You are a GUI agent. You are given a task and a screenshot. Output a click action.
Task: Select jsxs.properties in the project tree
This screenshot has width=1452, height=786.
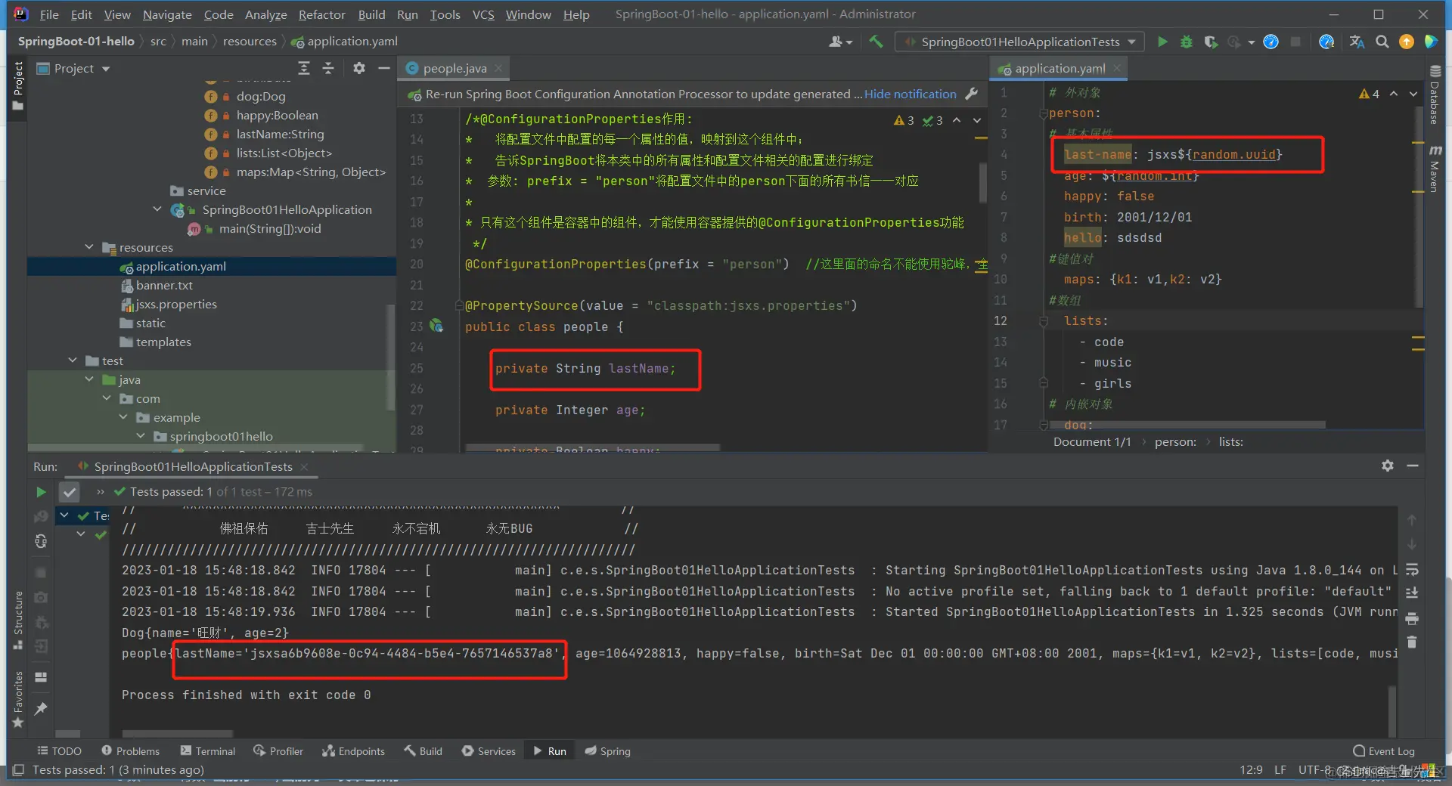pyautogui.click(x=176, y=304)
